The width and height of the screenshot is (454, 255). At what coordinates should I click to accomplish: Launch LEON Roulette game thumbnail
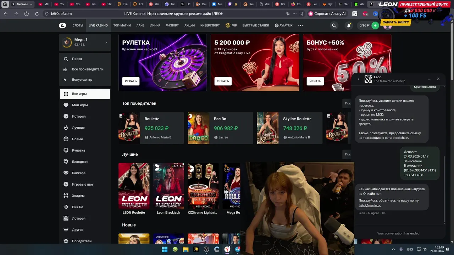(134, 186)
